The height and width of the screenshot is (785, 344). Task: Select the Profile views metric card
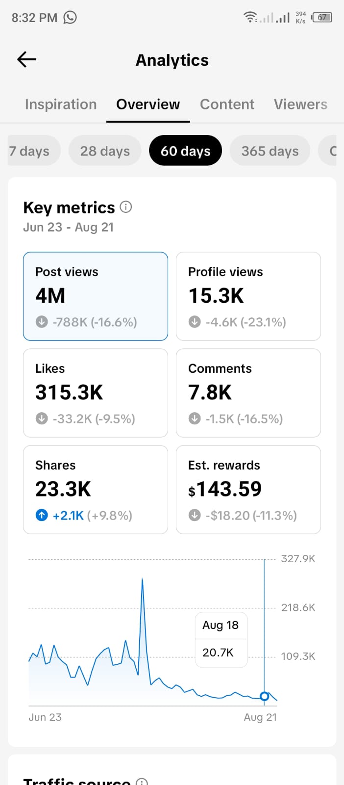pyautogui.click(x=248, y=296)
